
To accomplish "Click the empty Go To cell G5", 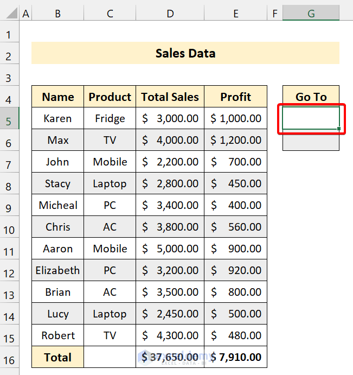I will [311, 119].
